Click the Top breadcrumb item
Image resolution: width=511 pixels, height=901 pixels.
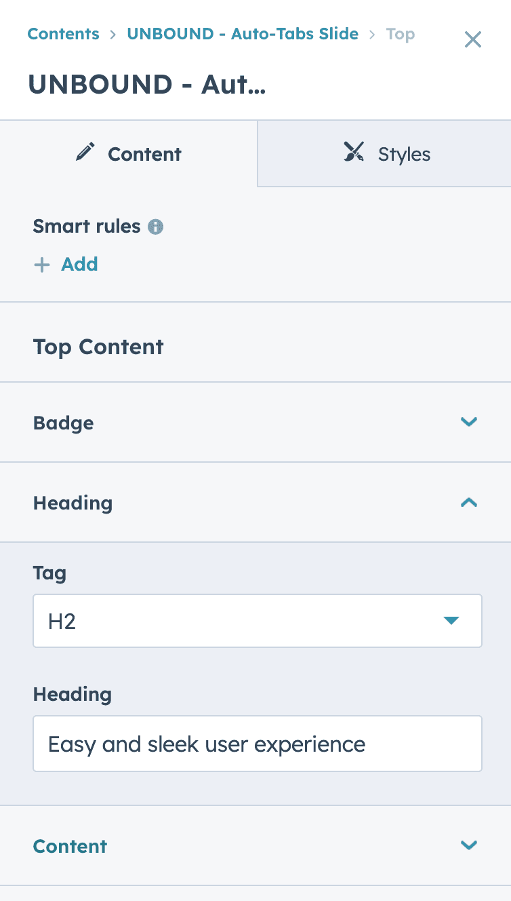click(x=400, y=34)
